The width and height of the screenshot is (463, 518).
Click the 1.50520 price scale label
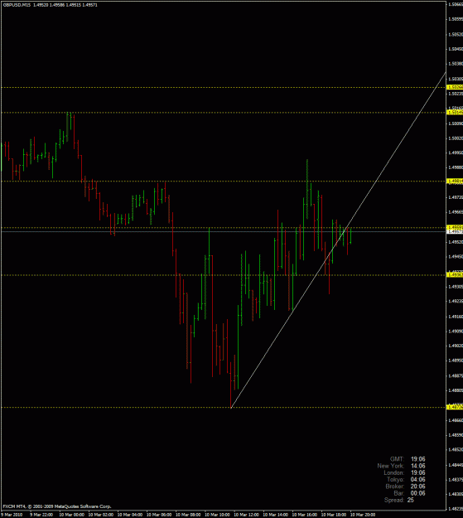click(456, 34)
